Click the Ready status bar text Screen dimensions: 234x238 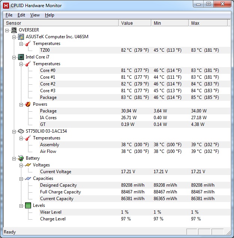pos(10,232)
